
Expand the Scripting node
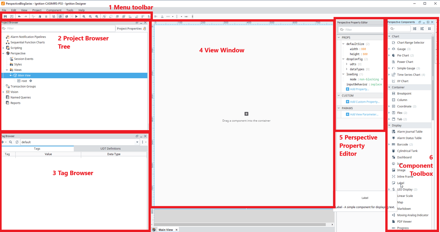click(x=3, y=48)
